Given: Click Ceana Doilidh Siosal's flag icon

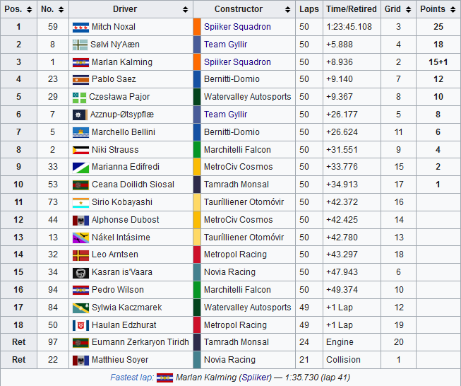Looking at the screenshot, I should click(80, 185).
